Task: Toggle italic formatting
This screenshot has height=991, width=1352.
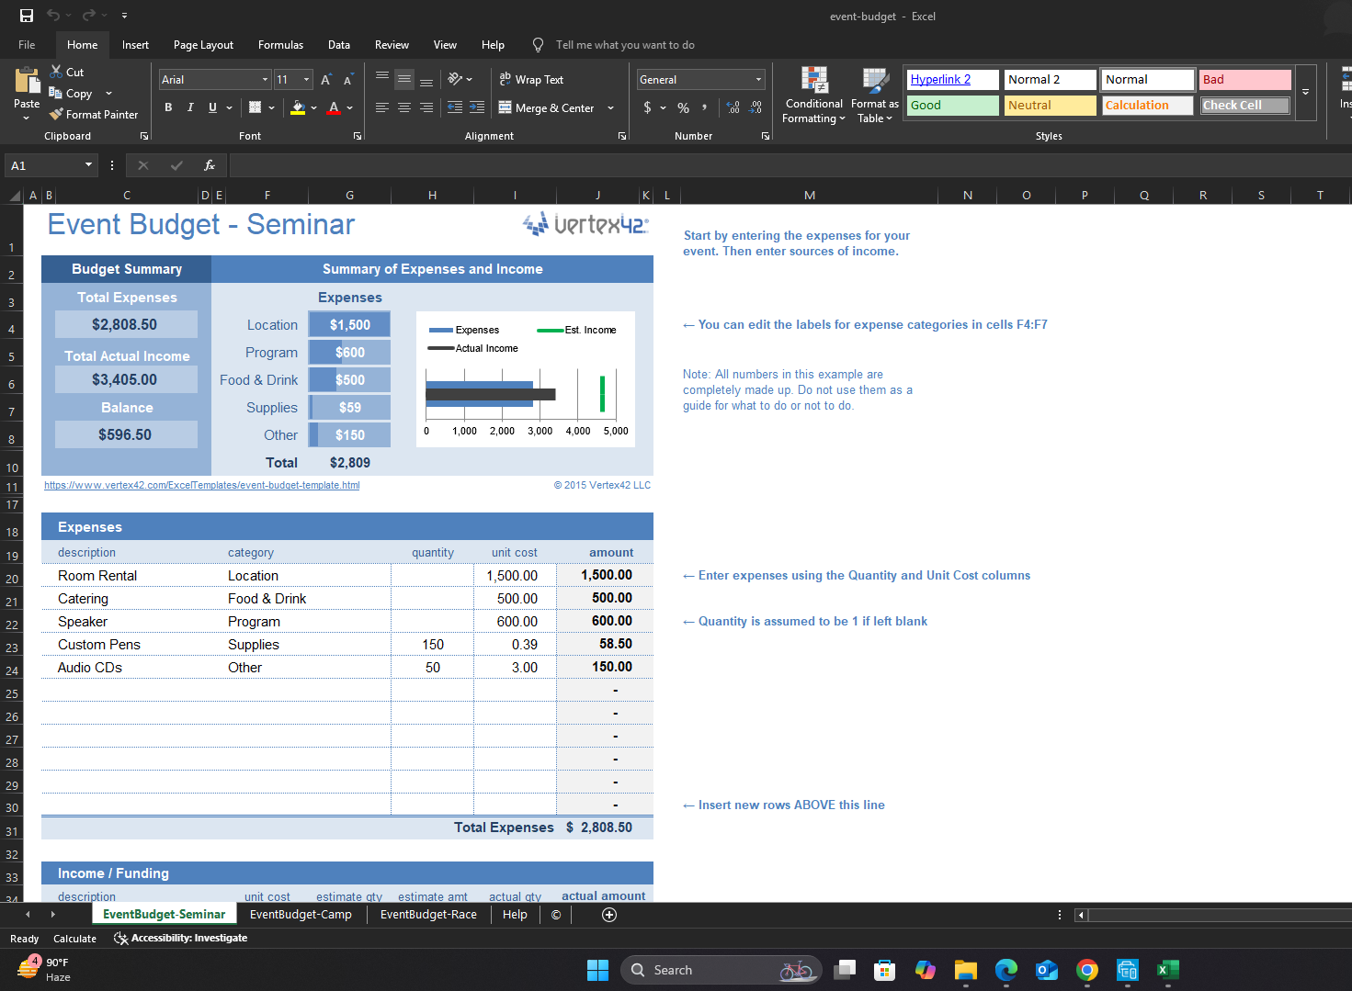Action: (190, 107)
